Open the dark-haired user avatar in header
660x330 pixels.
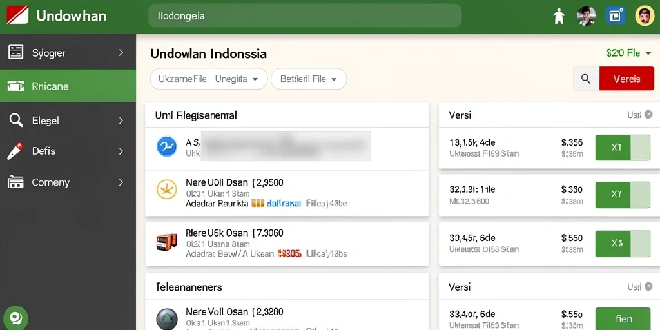(x=586, y=16)
